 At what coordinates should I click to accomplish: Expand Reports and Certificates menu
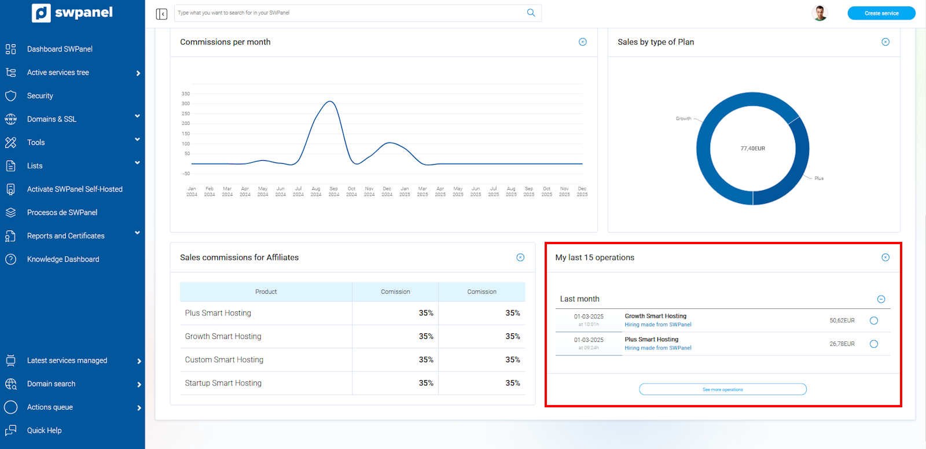(137, 233)
